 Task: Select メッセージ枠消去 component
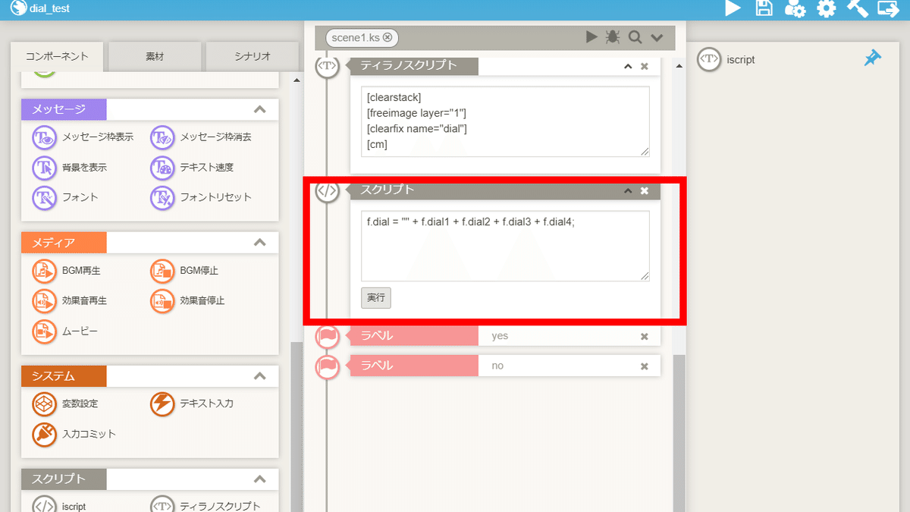click(x=201, y=137)
